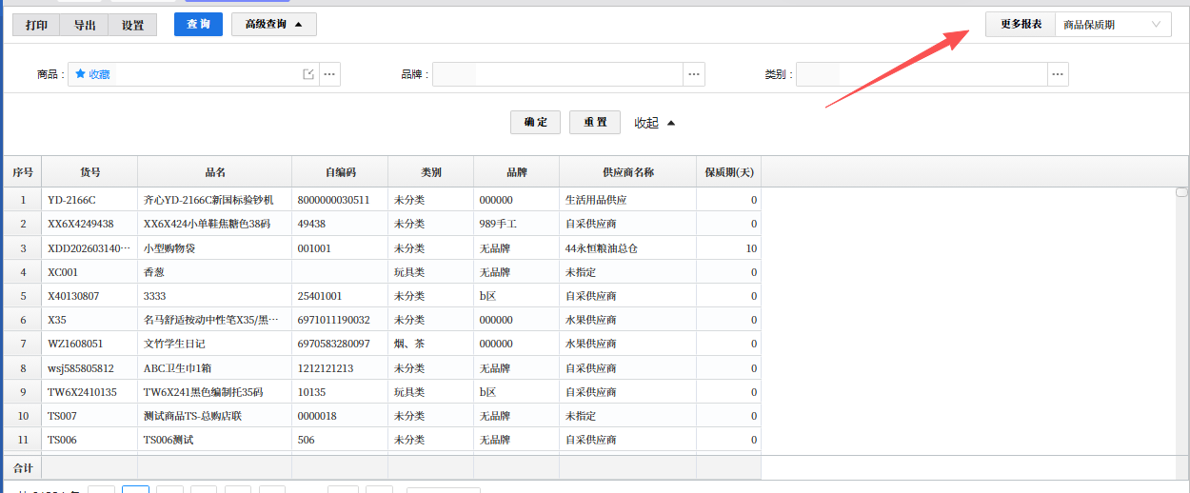The image size is (1190, 493).
Task: Select the cell wsj585805812
Action: tap(90, 368)
